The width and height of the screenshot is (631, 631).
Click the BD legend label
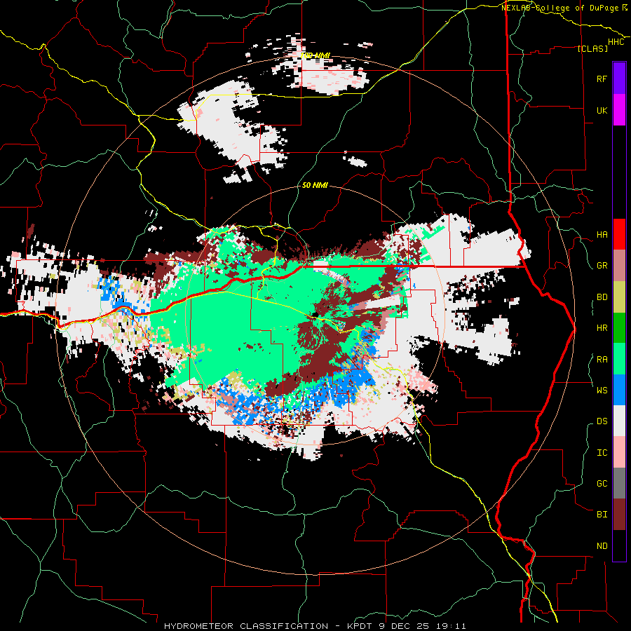pos(602,297)
